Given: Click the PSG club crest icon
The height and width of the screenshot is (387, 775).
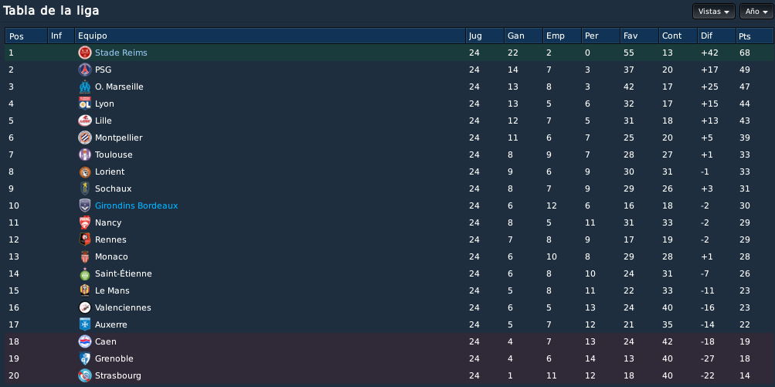Looking at the screenshot, I should (85, 70).
